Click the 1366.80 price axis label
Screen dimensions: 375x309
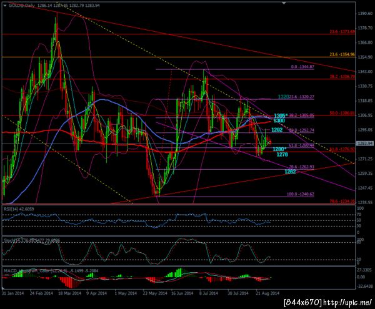(x=365, y=42)
